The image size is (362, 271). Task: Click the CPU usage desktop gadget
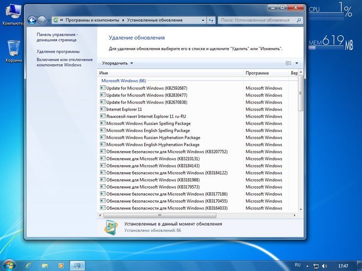[330, 11]
